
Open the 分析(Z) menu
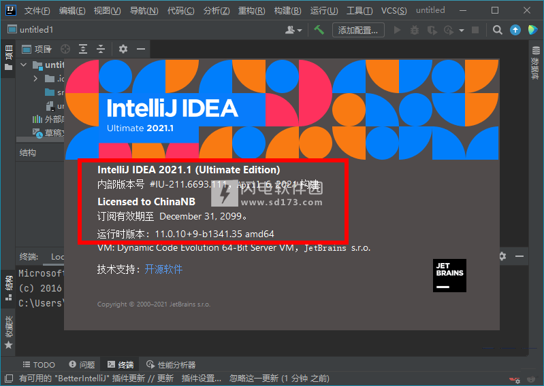coord(217,11)
